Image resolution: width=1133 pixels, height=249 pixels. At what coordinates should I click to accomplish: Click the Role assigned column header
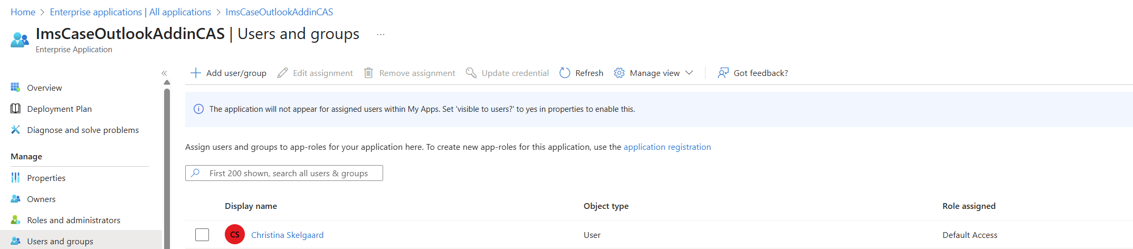[x=969, y=206]
